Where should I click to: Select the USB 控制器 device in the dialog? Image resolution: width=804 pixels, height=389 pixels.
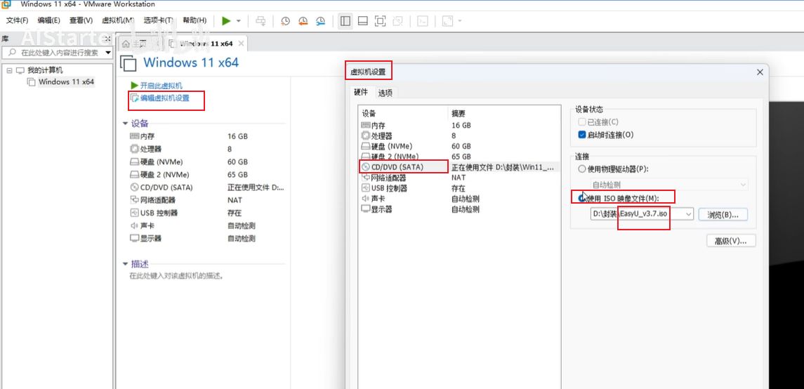[x=389, y=188]
